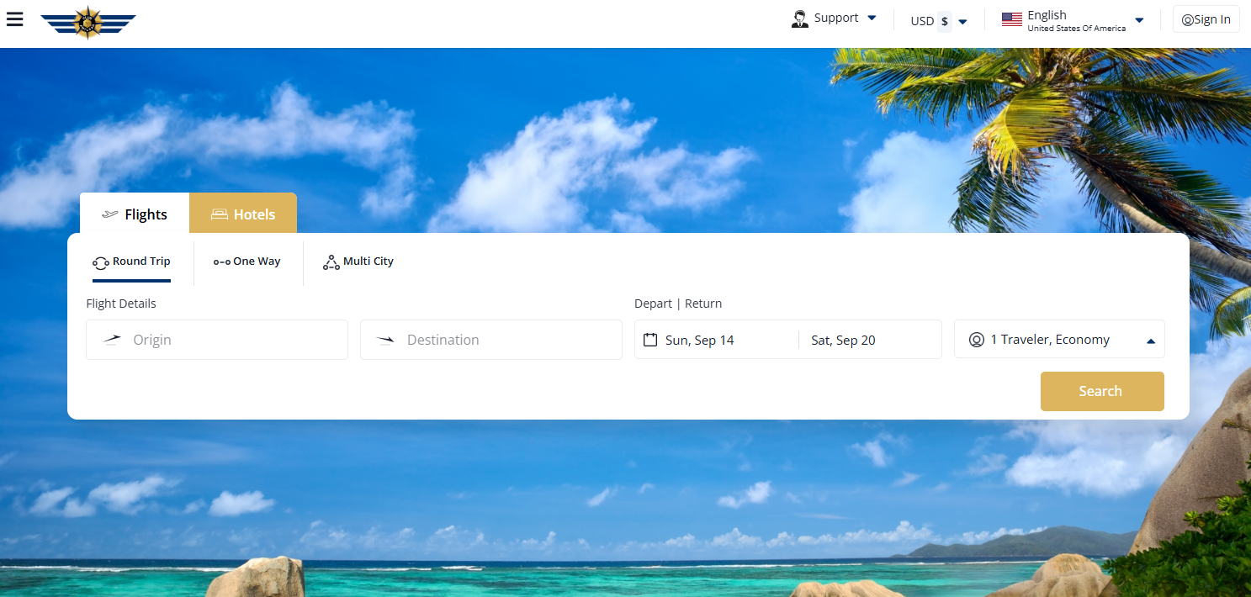The width and height of the screenshot is (1251, 597).
Task: Click the airline wings logo
Action: (x=87, y=23)
